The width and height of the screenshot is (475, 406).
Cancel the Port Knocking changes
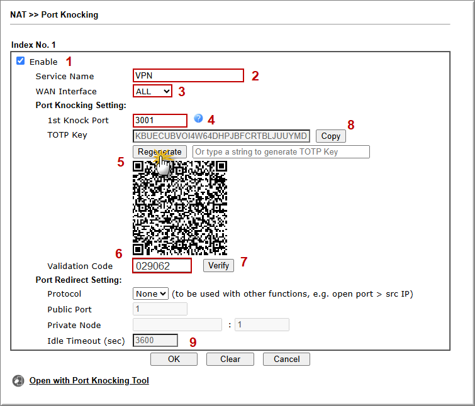[x=287, y=359]
